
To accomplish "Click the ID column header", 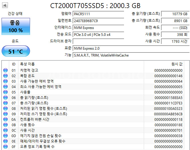I will point(13,64).
